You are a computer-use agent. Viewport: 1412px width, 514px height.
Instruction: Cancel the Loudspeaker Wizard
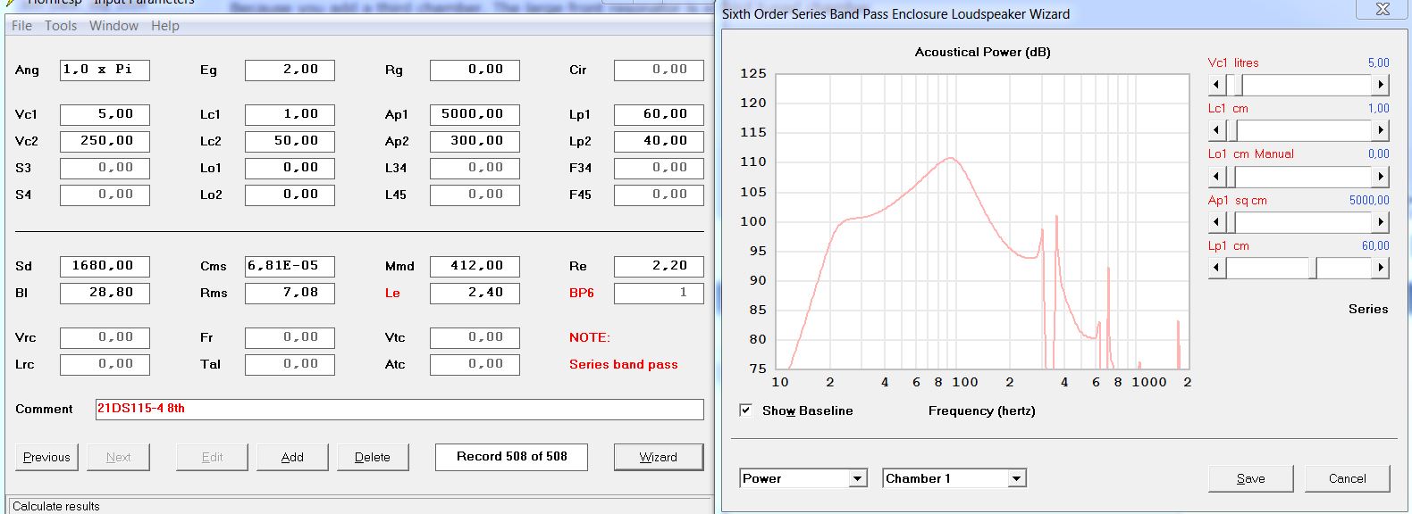[x=1348, y=478]
